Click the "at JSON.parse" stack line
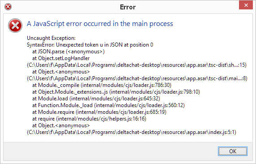Viewport: 256px width, 164px height. 68,52
